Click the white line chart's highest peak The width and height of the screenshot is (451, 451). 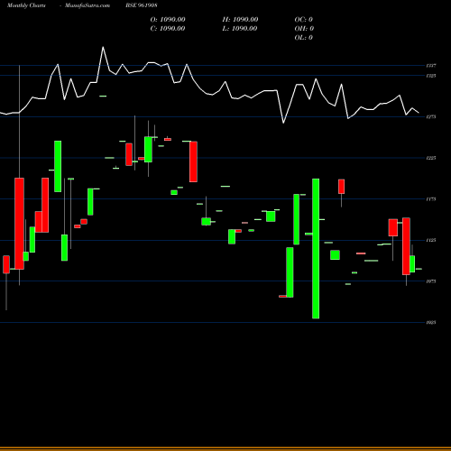click(103, 47)
